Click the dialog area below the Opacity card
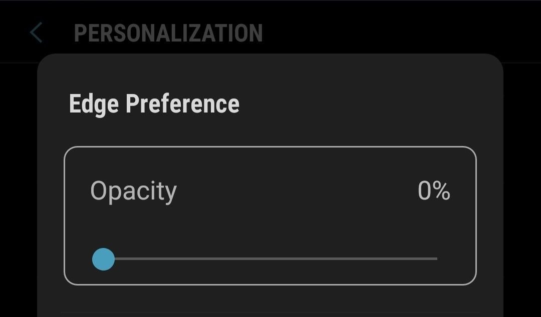This screenshot has width=541, height=317. pos(270,299)
